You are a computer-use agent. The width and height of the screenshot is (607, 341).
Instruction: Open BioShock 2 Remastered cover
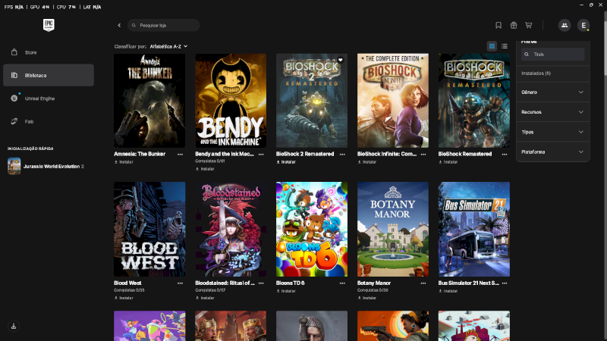(x=312, y=101)
